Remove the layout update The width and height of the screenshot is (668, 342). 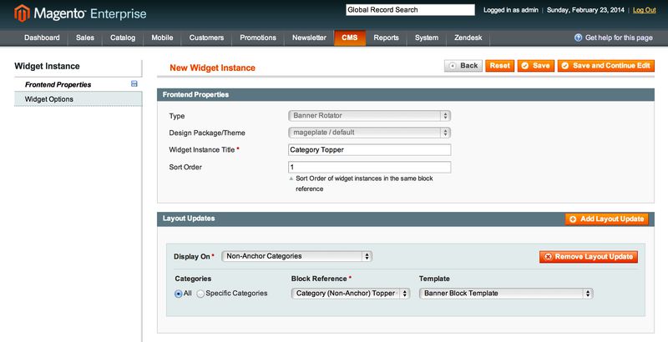click(x=588, y=257)
